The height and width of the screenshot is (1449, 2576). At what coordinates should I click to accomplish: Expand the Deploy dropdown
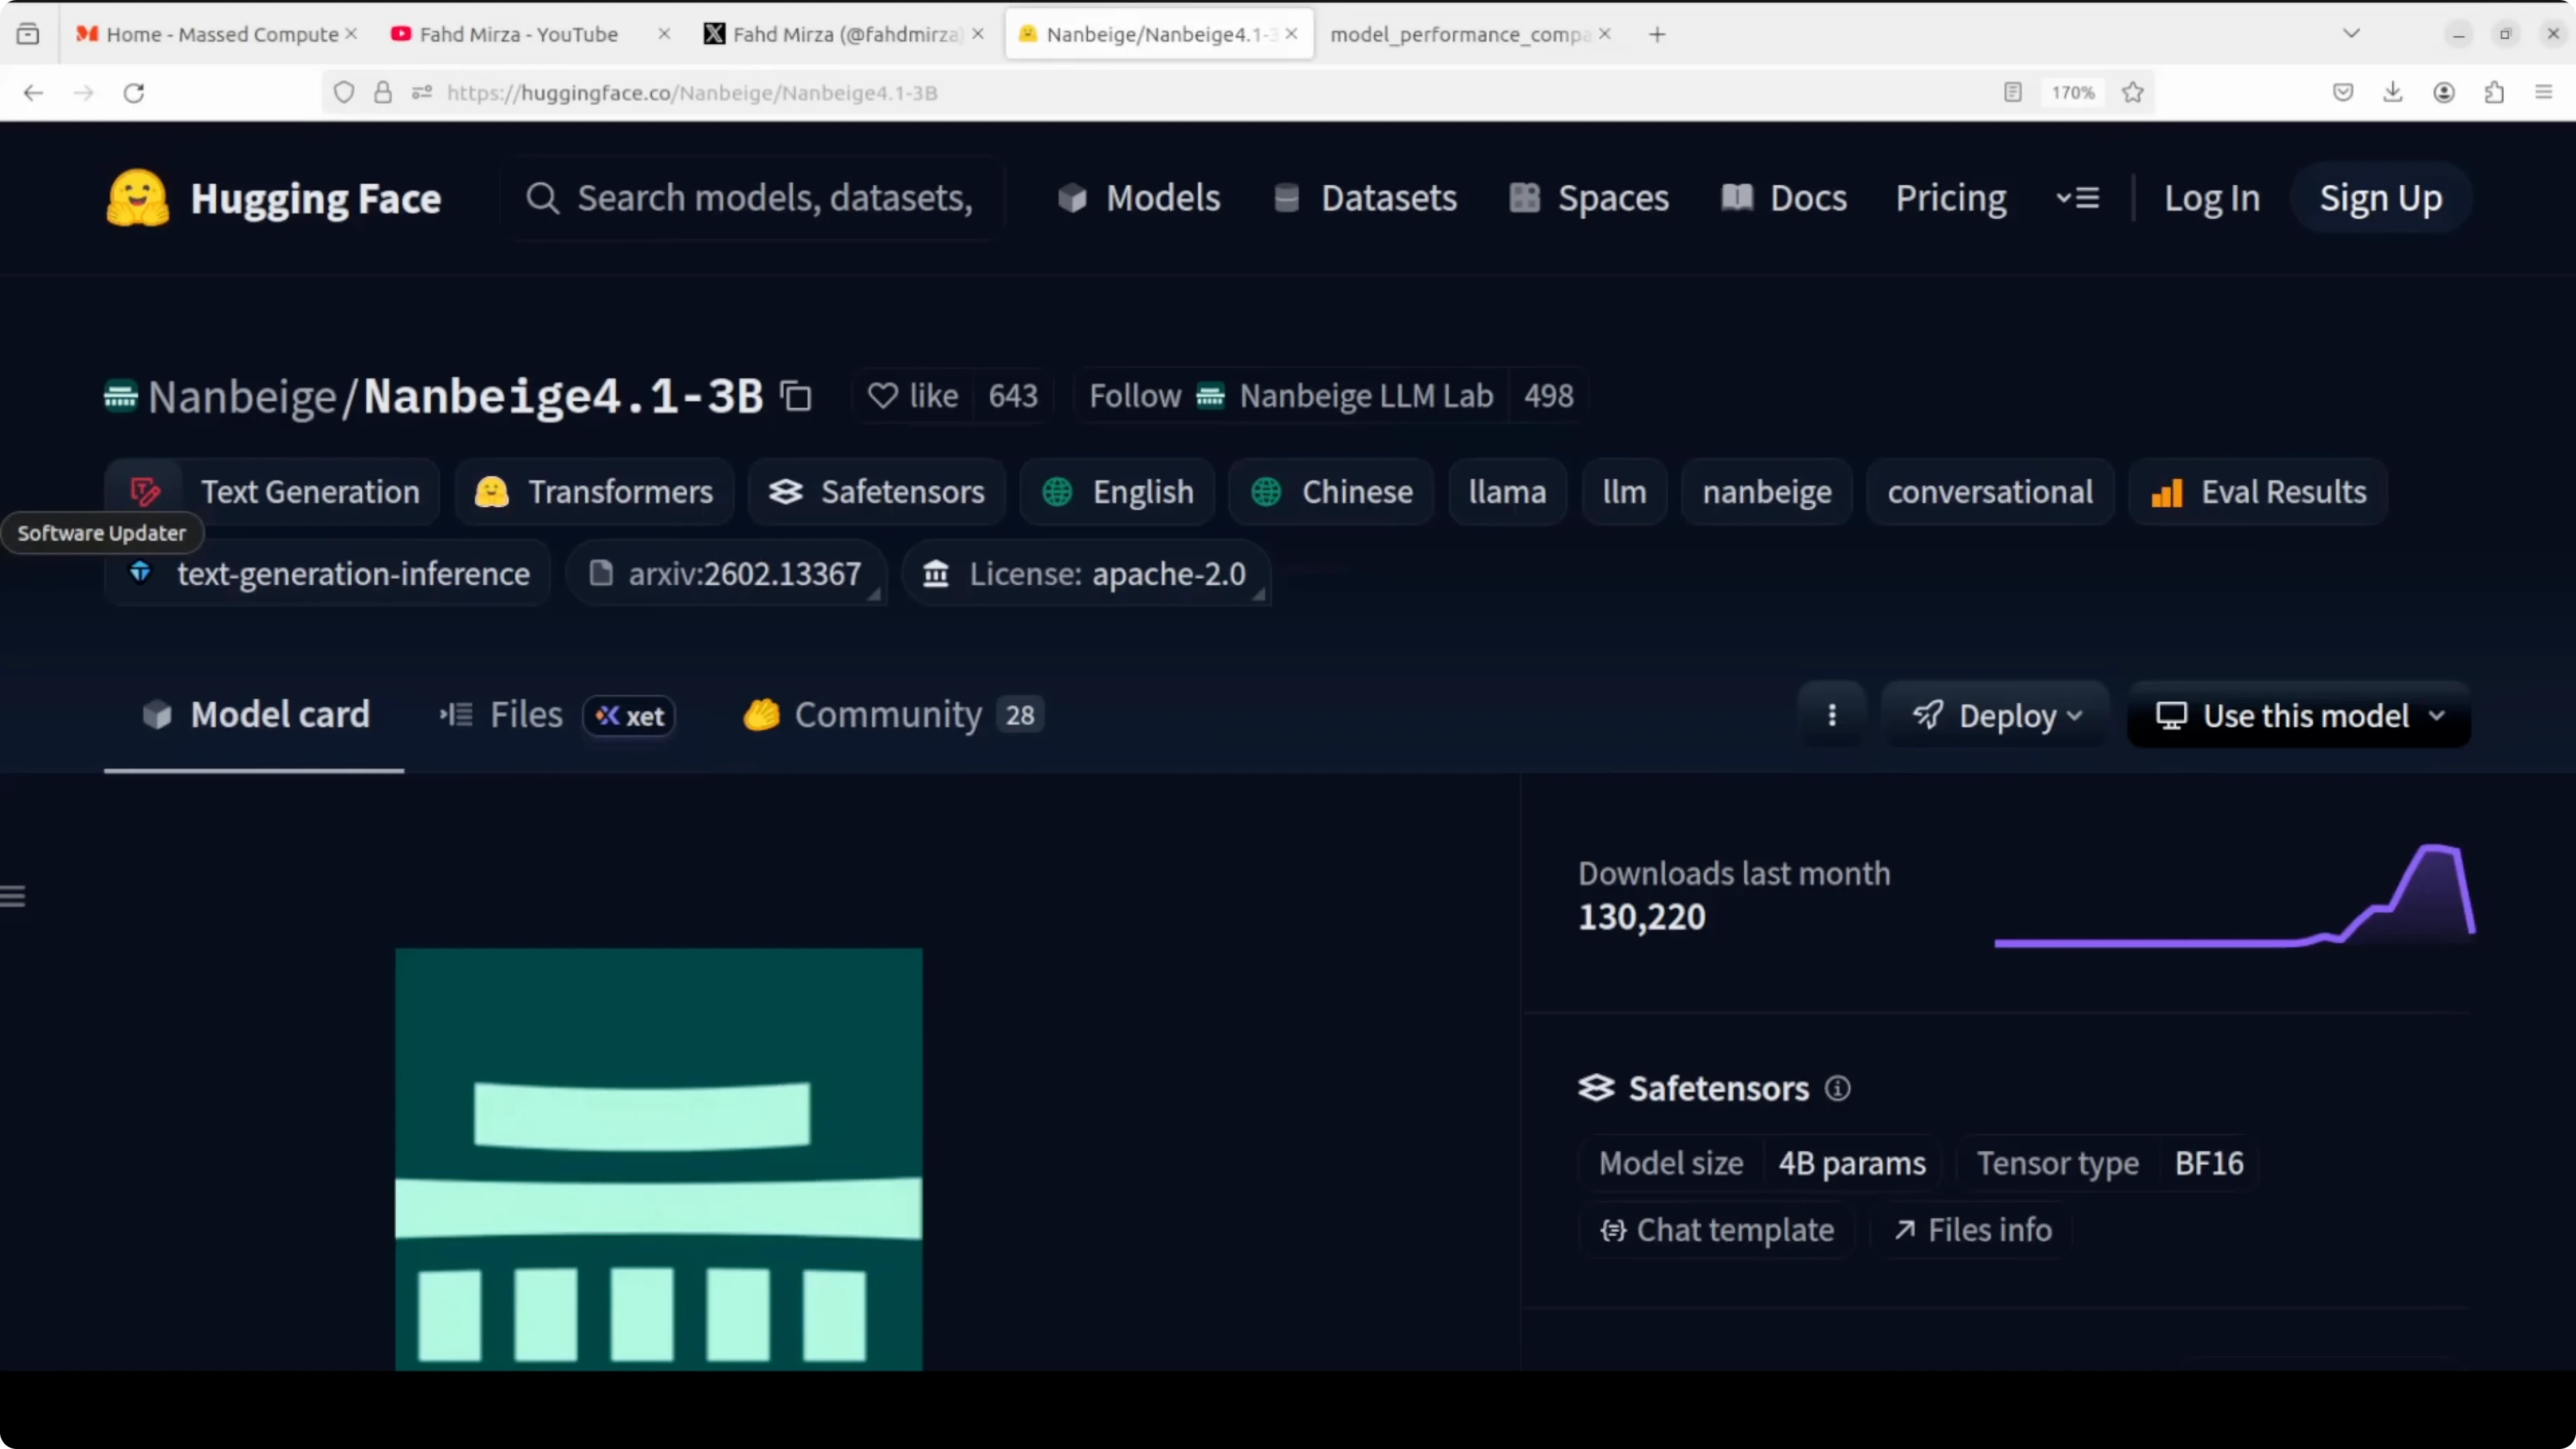(x=1996, y=715)
